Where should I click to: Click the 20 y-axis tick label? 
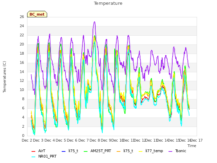tap(22, 44)
